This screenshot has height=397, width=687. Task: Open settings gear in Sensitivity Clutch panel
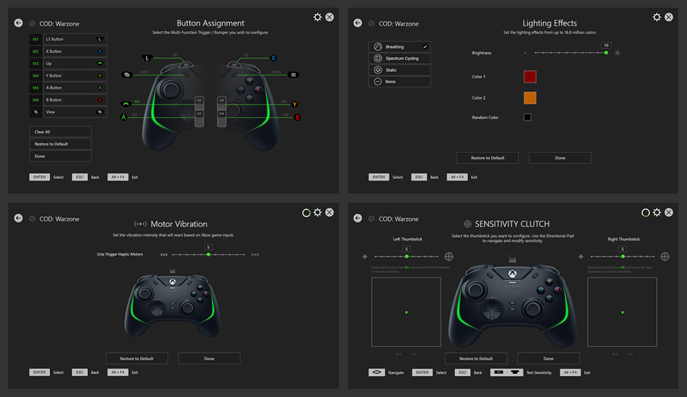coord(657,212)
